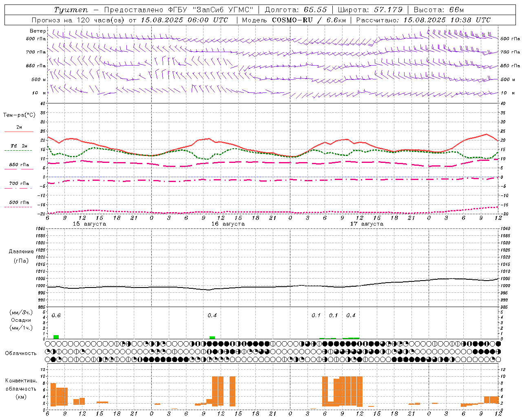Viewport: 522px width, 417px height.
Task: Click the '0.6' precipitation value
Action: [56, 316]
